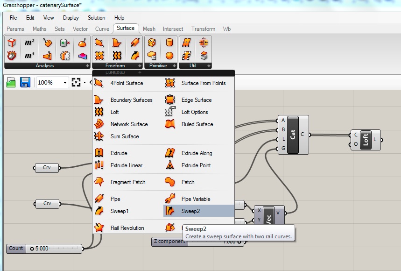Viewport: 401px width, 271px height.
Task: Pick the Sweep1 arrow icon in the ribbon Freeform panel
Action: tap(135, 55)
